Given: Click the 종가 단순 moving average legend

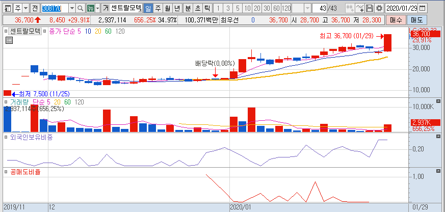Looking at the screenshot, I should coord(62,31).
